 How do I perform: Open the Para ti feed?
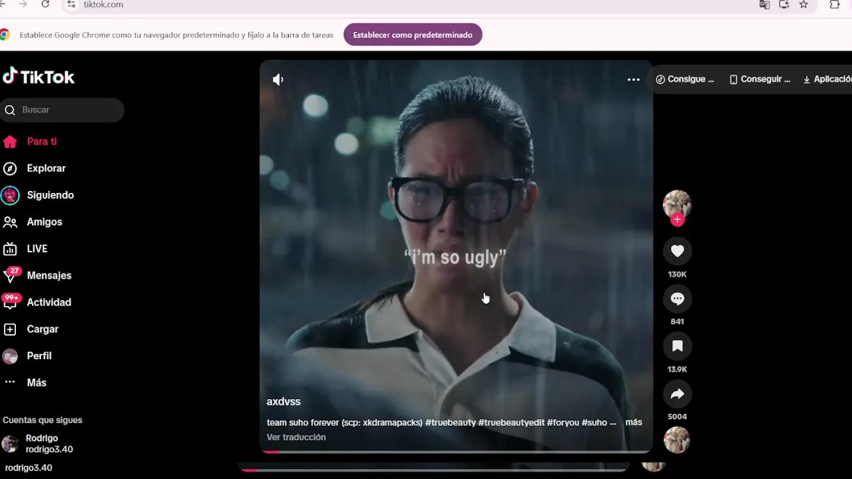[41, 142]
